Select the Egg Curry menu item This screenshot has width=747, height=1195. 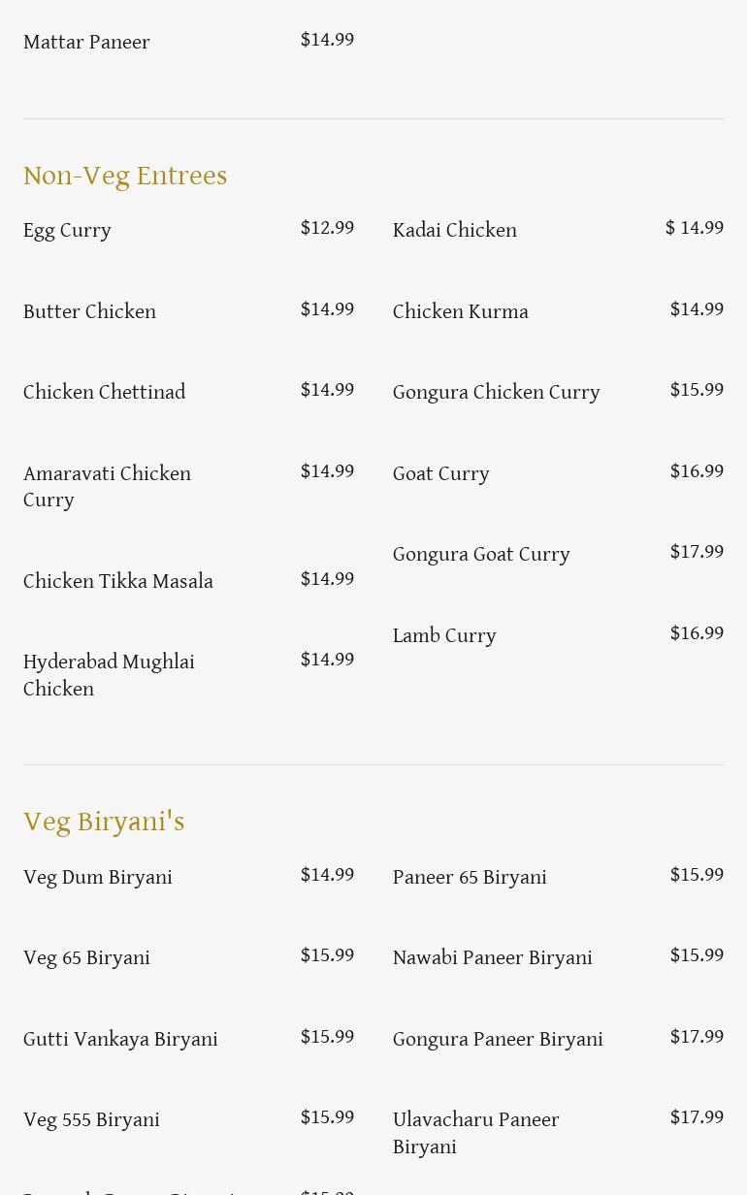point(68,231)
